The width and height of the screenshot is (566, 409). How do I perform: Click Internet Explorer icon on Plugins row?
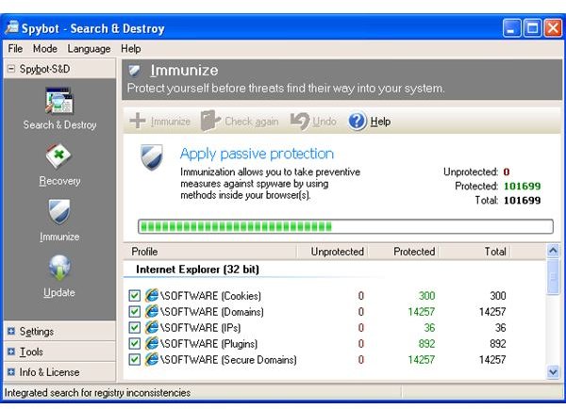(152, 343)
